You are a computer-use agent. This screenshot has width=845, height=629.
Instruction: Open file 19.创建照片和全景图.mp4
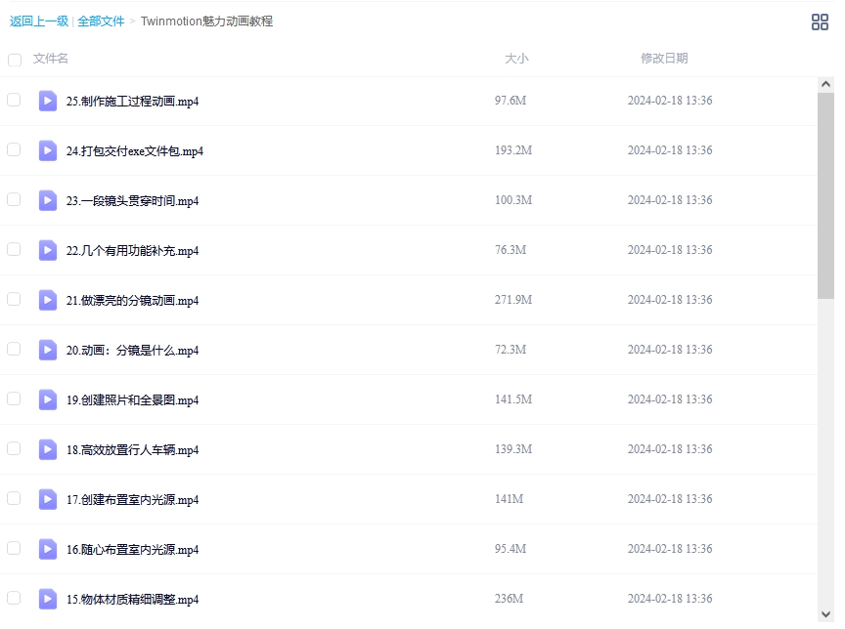133,399
